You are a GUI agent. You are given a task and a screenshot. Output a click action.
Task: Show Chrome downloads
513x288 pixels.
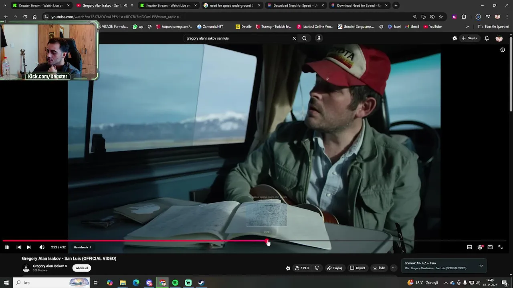coord(478,17)
